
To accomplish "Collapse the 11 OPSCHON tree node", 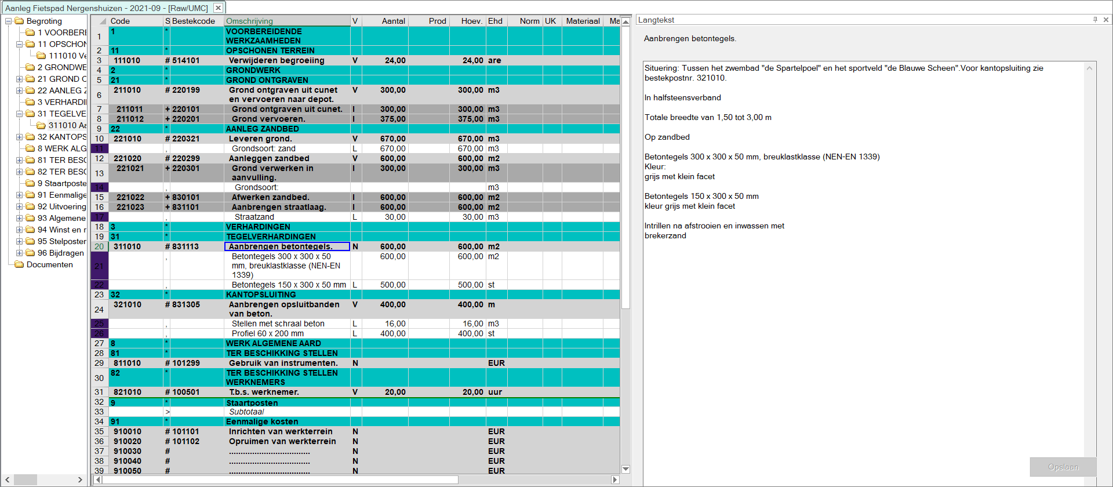I will pyautogui.click(x=20, y=44).
